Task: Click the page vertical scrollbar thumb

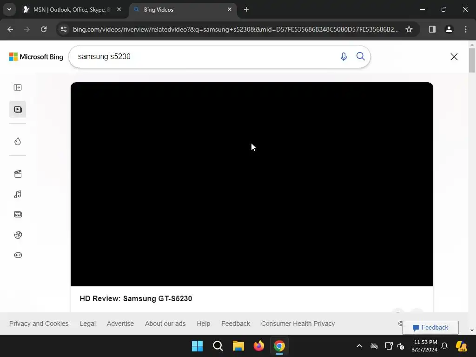Action: point(472,60)
